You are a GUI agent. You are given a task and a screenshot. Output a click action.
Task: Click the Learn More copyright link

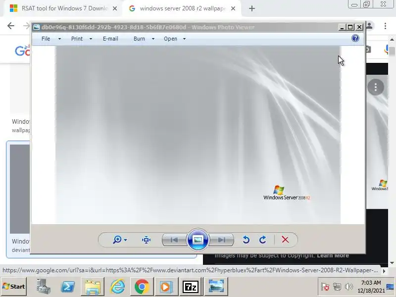[x=333, y=255]
